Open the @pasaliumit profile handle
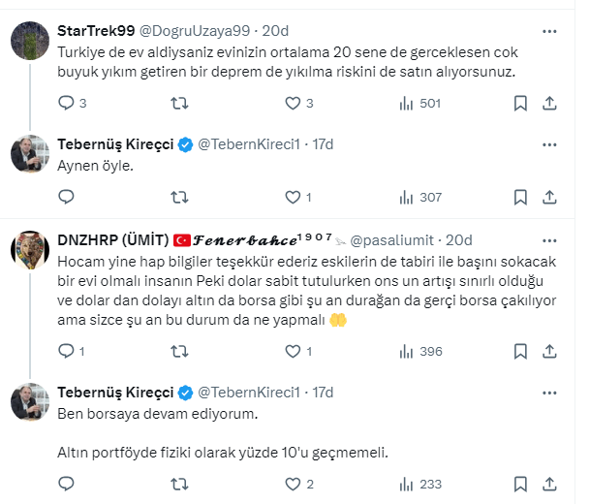 tap(395, 238)
